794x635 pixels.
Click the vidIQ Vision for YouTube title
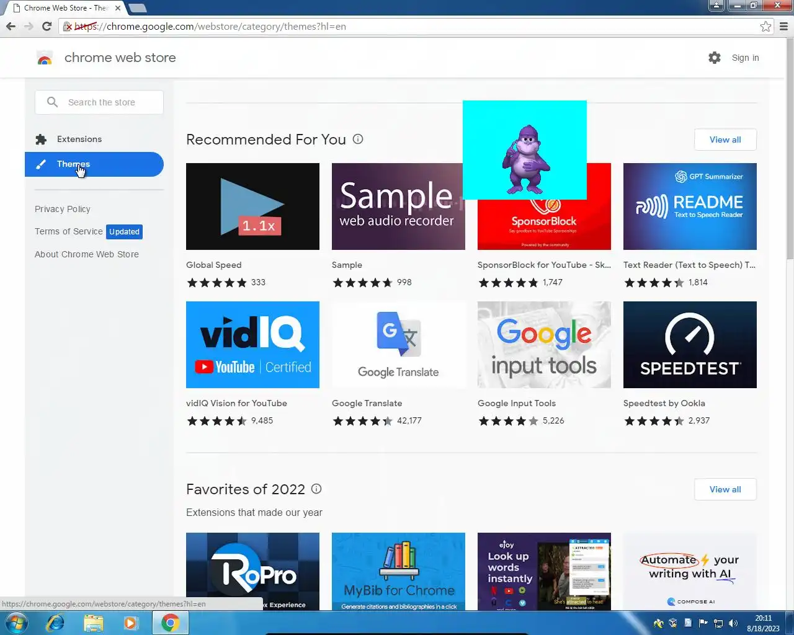(x=236, y=403)
